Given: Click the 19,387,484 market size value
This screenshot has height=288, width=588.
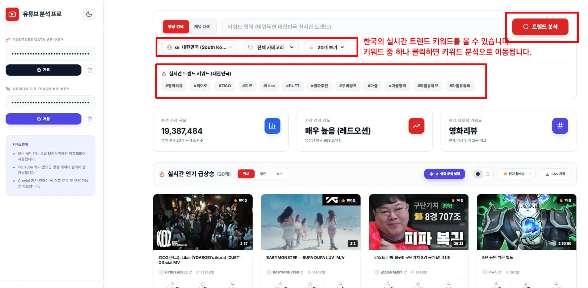Looking at the screenshot, I should click(x=182, y=131).
